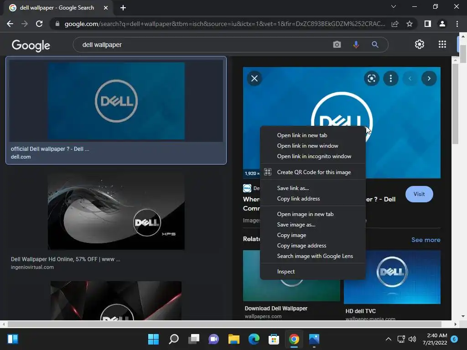Click the Download Dell Wallpaper title text
Viewport: 467px width, 350px height.
click(x=276, y=309)
